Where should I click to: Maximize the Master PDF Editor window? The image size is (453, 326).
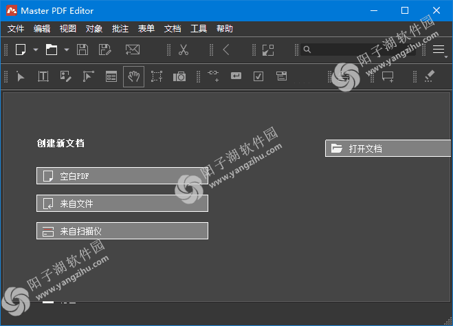pos(405,11)
